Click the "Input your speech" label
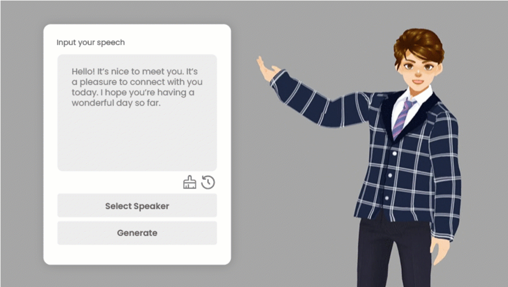The image size is (508, 287). 91,43
